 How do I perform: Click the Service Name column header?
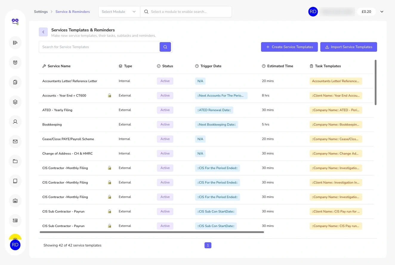56,66
